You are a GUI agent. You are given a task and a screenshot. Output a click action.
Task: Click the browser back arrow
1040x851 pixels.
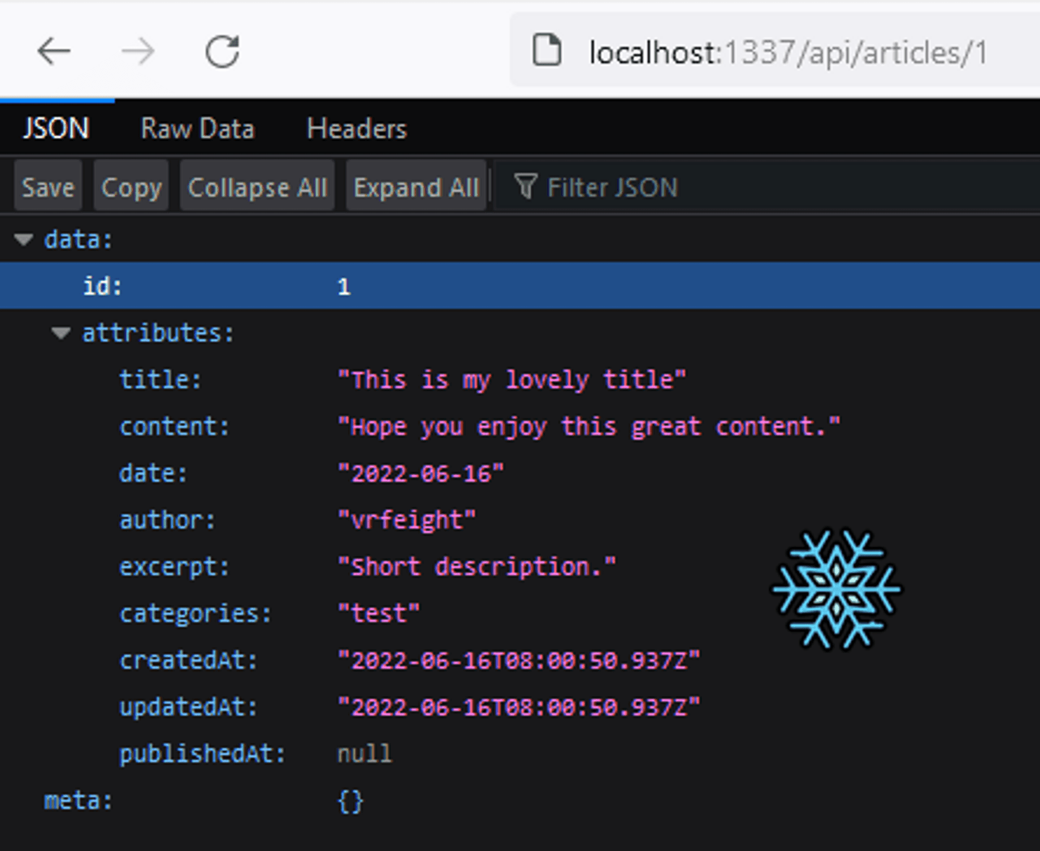(54, 52)
